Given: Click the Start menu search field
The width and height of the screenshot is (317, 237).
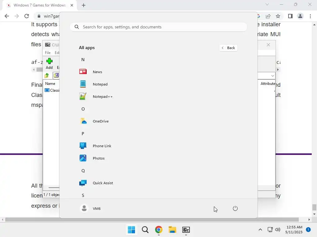Looking at the screenshot, I should [158, 27].
